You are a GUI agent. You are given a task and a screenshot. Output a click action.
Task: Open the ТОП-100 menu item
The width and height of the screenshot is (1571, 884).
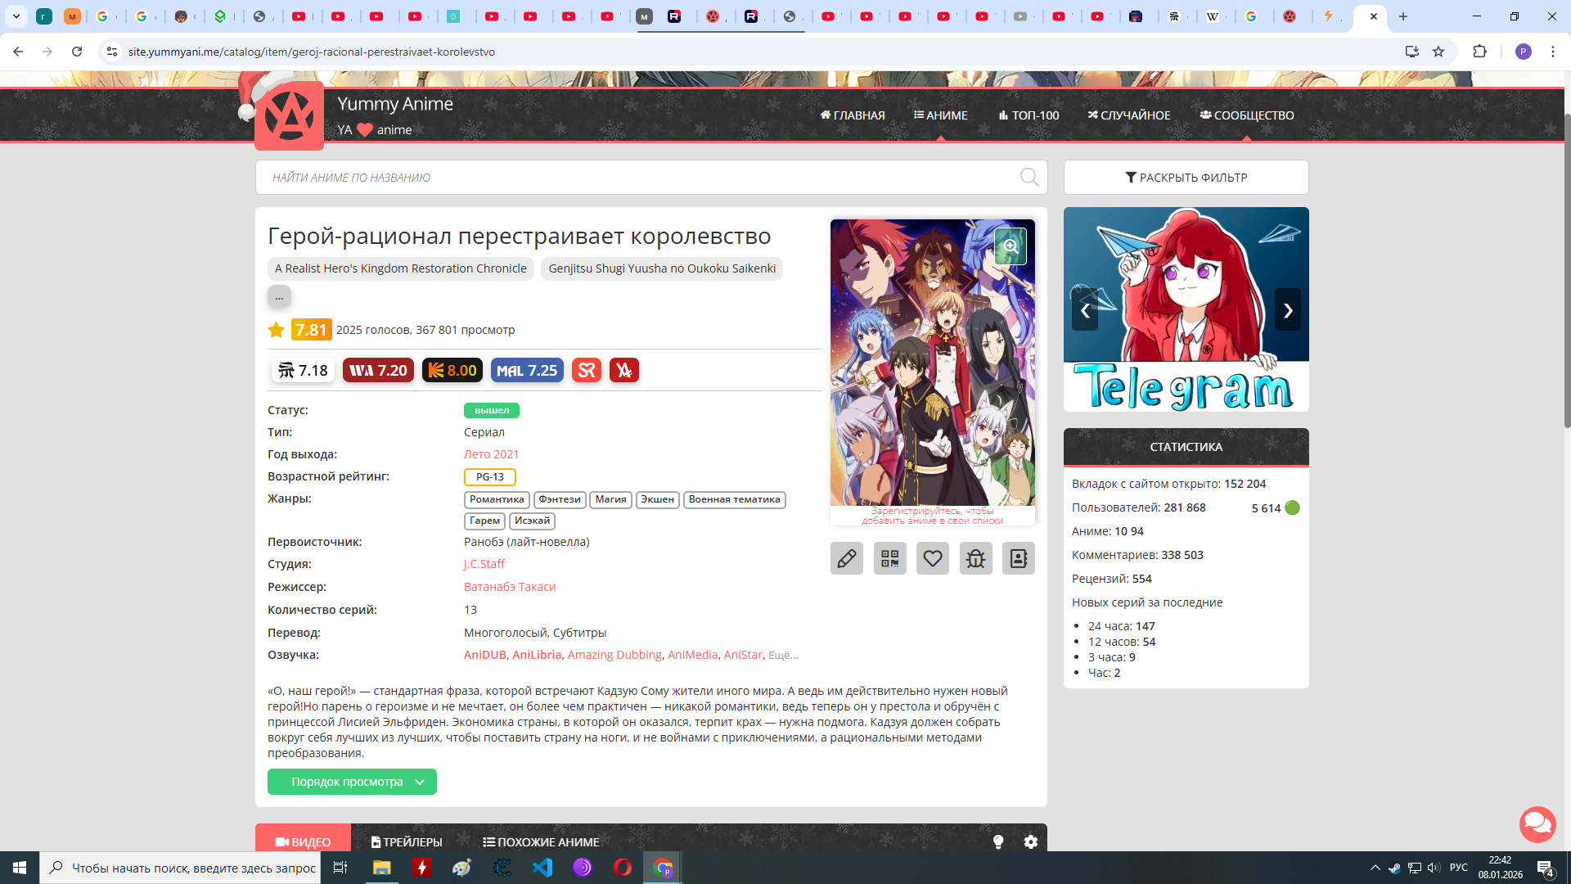(1029, 115)
